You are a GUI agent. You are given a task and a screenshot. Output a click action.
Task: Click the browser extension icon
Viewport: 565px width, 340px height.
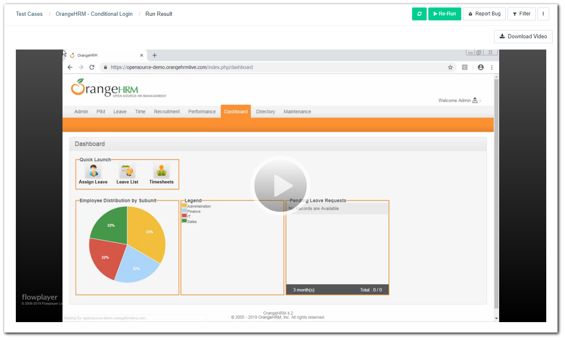(x=465, y=67)
